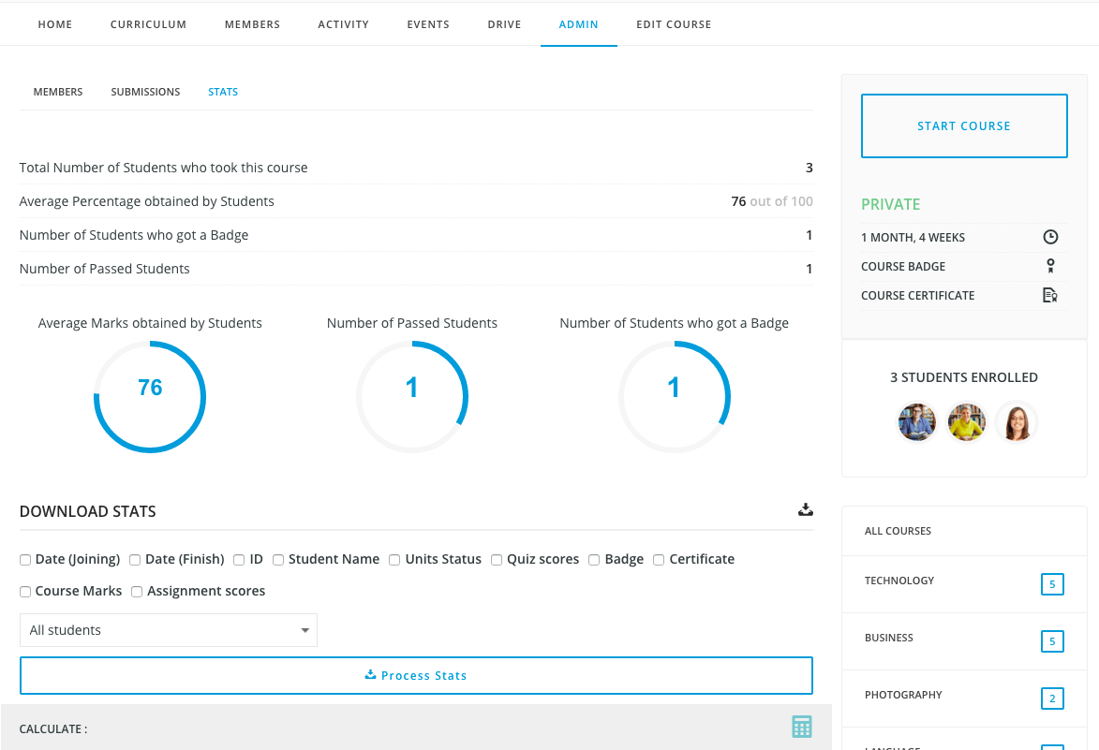The image size is (1099, 750).
Task: Expand the All students dropdown
Action: point(169,630)
